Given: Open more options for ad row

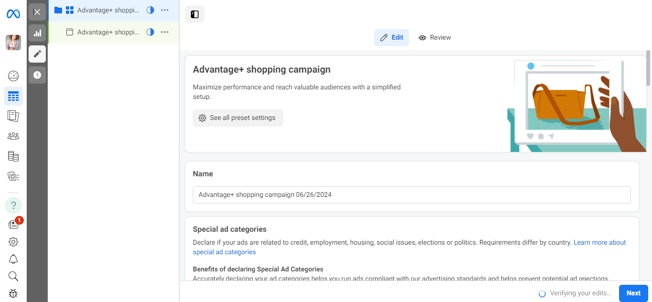Looking at the screenshot, I should tap(165, 32).
